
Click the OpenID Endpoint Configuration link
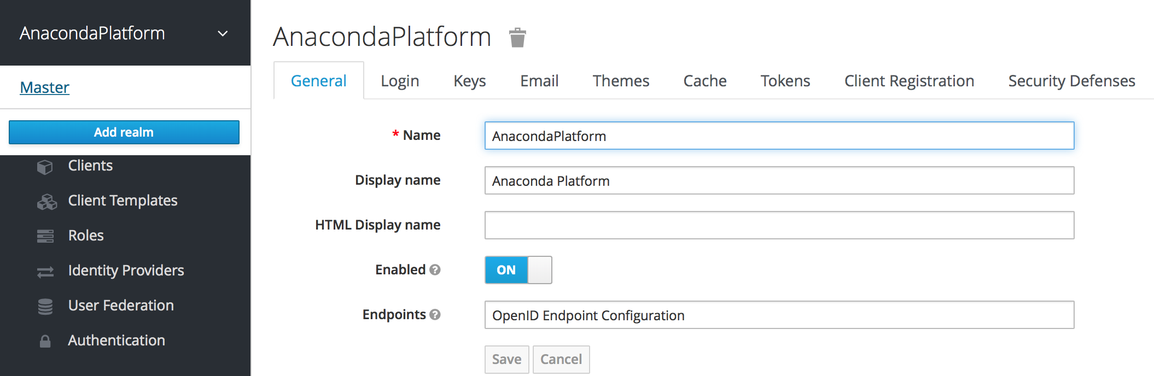pos(588,315)
